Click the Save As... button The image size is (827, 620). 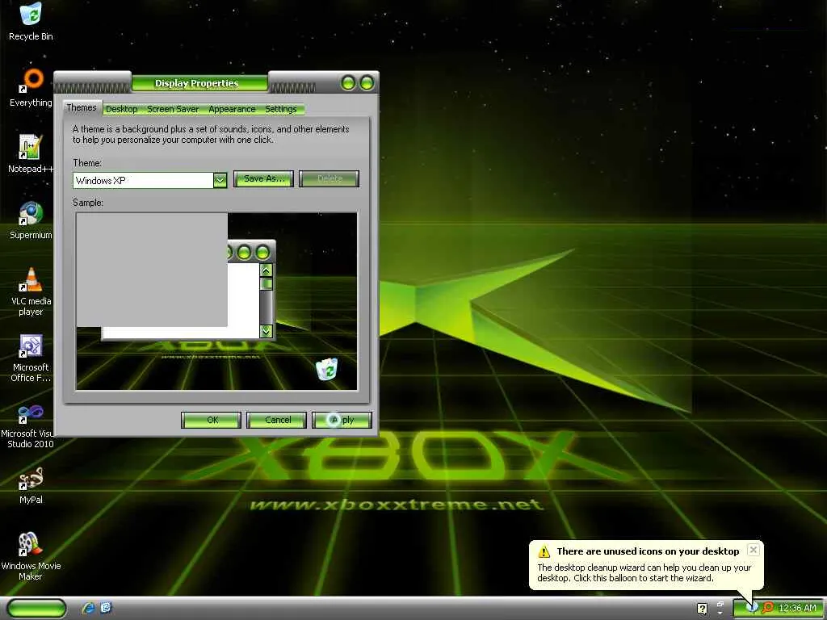click(264, 178)
